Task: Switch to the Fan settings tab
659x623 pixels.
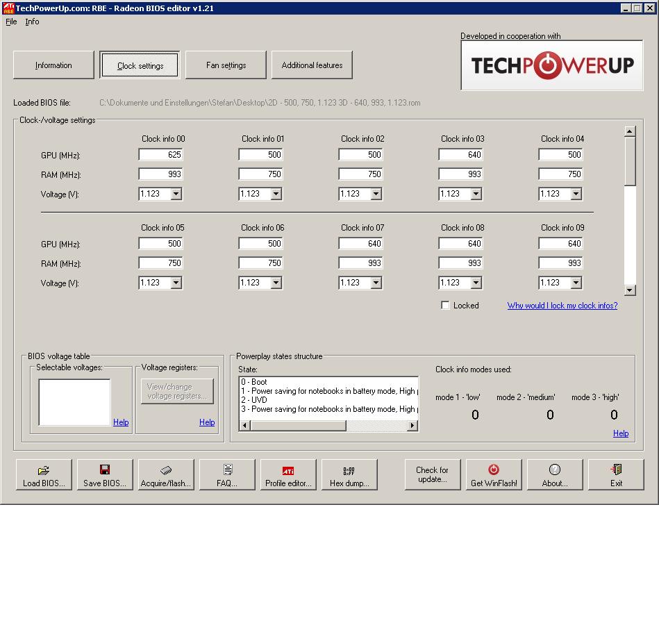Action: [x=226, y=65]
